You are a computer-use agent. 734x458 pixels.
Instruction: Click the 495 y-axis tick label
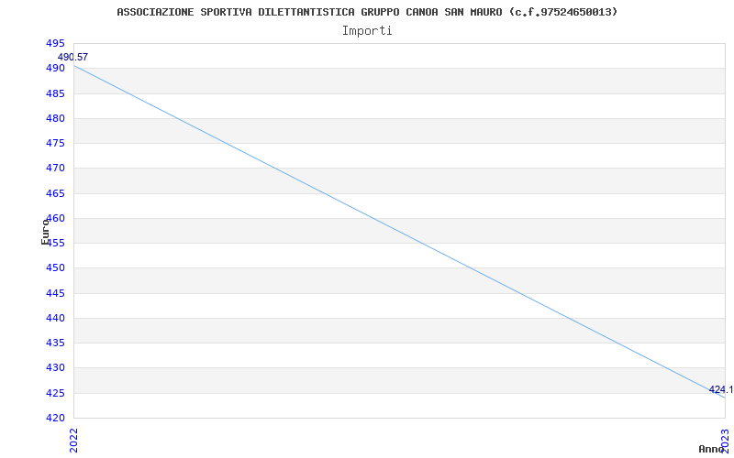(55, 43)
